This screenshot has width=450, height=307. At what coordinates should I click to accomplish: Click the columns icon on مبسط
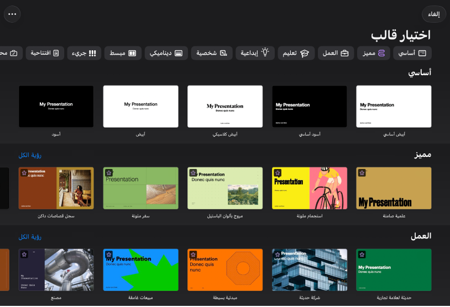(132, 53)
